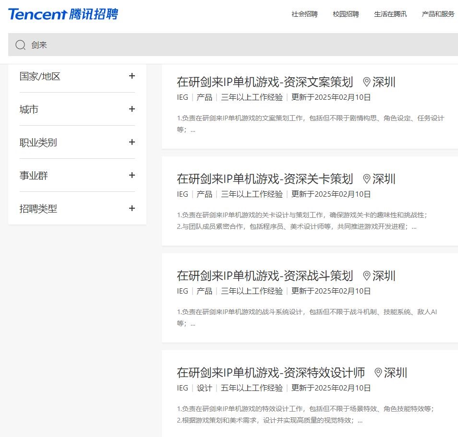
Task: Click the 关卡策划 job description text
Action: point(302,221)
